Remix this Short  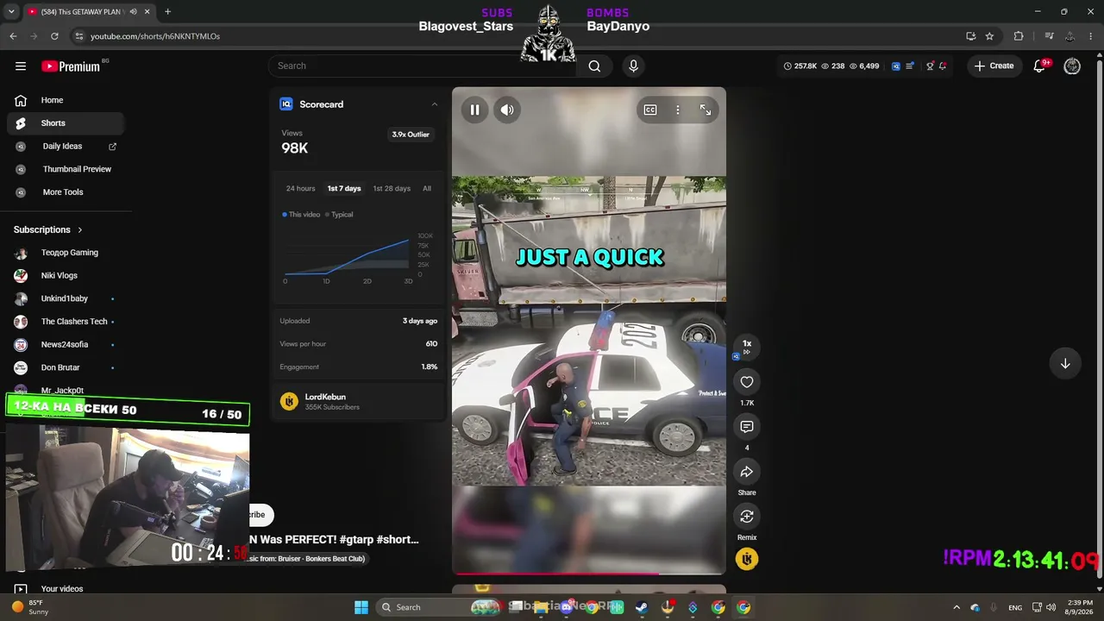(x=747, y=517)
